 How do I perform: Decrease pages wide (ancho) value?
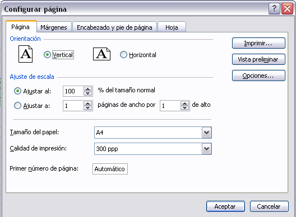click(88, 108)
